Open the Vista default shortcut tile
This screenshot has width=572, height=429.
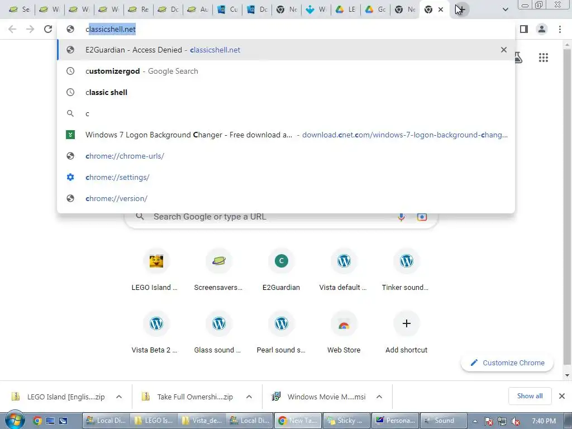coord(344,270)
